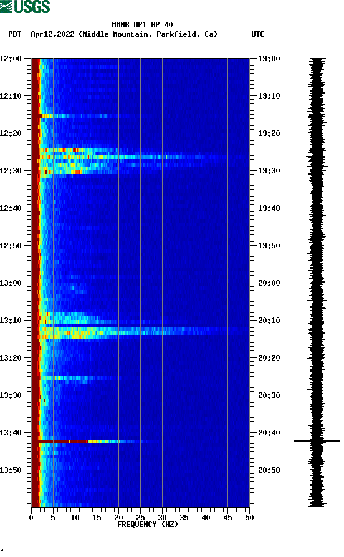This screenshot has width=344, height=557.
Task: Click the 12:00 PDT time label
Action: [x=11, y=59]
